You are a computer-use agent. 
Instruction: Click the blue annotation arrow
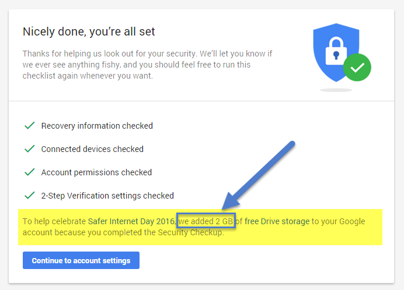coord(257,176)
